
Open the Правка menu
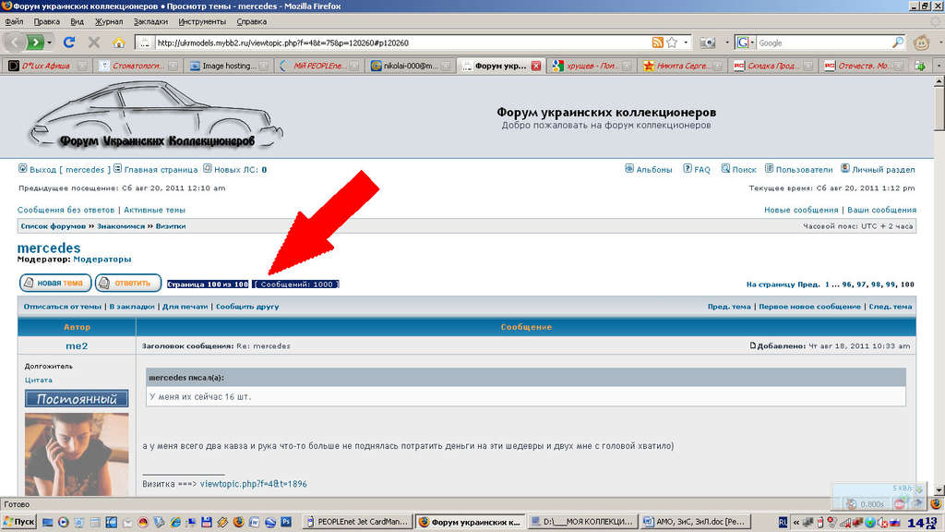pos(46,22)
